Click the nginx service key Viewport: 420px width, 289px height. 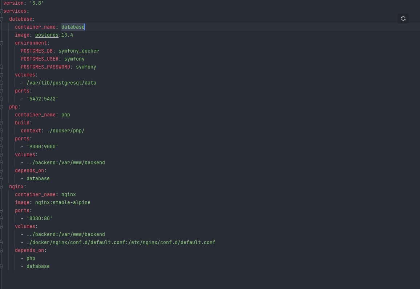tap(16, 186)
